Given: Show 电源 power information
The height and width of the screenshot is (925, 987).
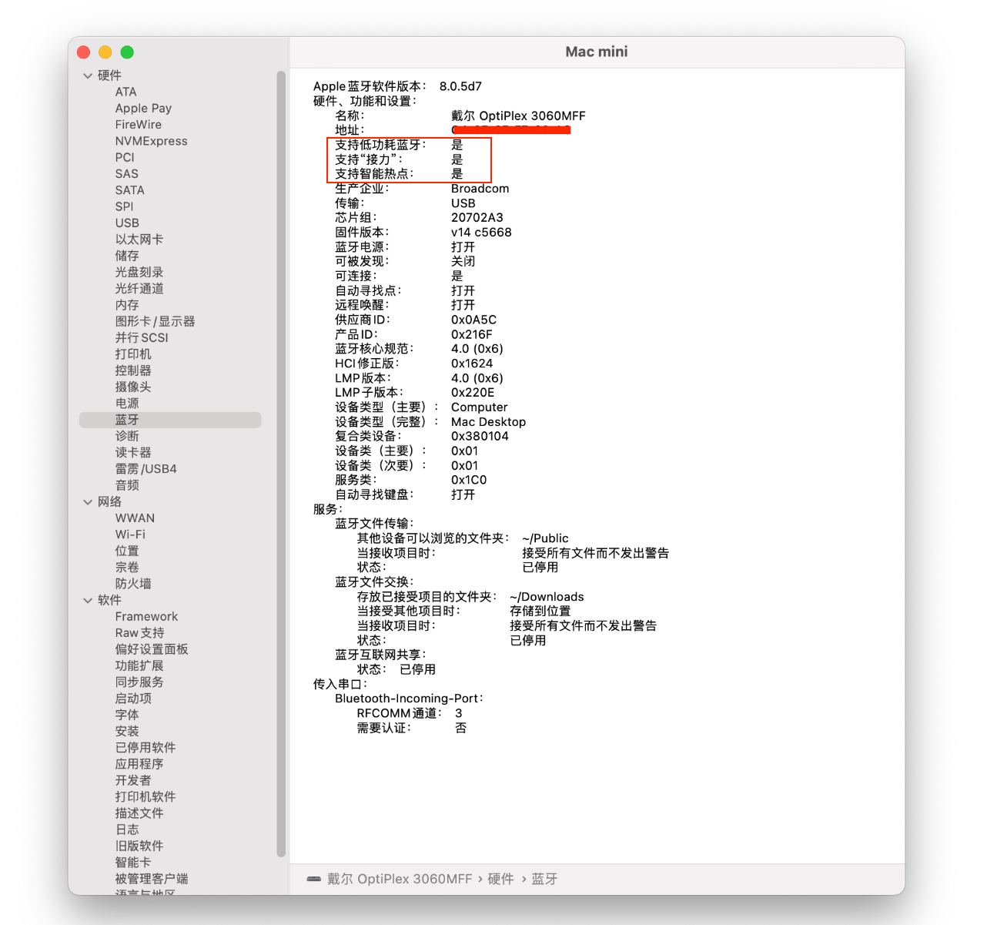Looking at the screenshot, I should click(127, 404).
